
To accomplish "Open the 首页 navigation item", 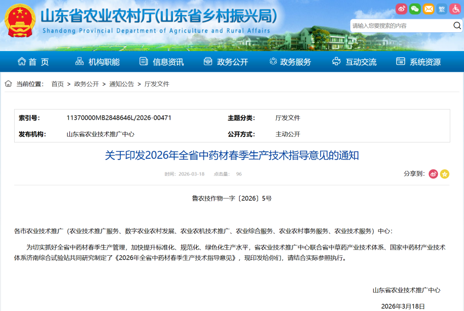I will [33, 62].
